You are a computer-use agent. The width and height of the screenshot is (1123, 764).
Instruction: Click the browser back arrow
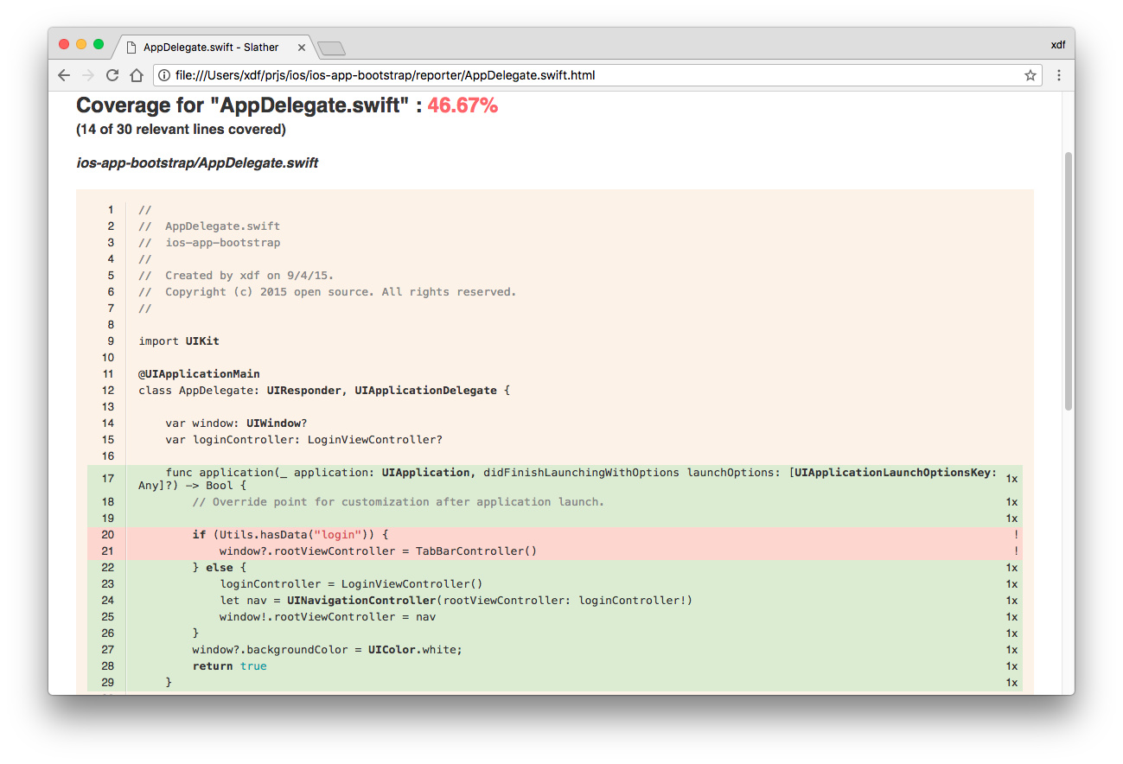[64, 75]
